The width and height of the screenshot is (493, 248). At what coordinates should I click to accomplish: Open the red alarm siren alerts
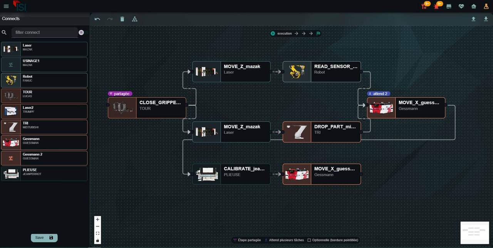(437, 6)
